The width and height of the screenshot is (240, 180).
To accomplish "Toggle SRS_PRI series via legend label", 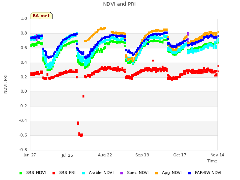I will click(x=67, y=172).
